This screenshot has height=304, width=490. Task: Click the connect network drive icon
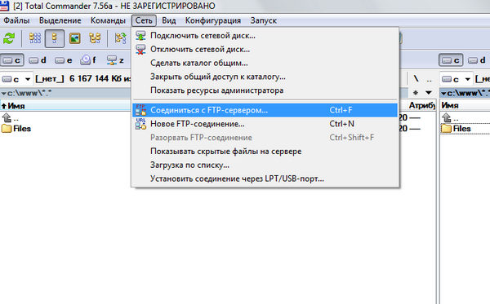[140, 36]
